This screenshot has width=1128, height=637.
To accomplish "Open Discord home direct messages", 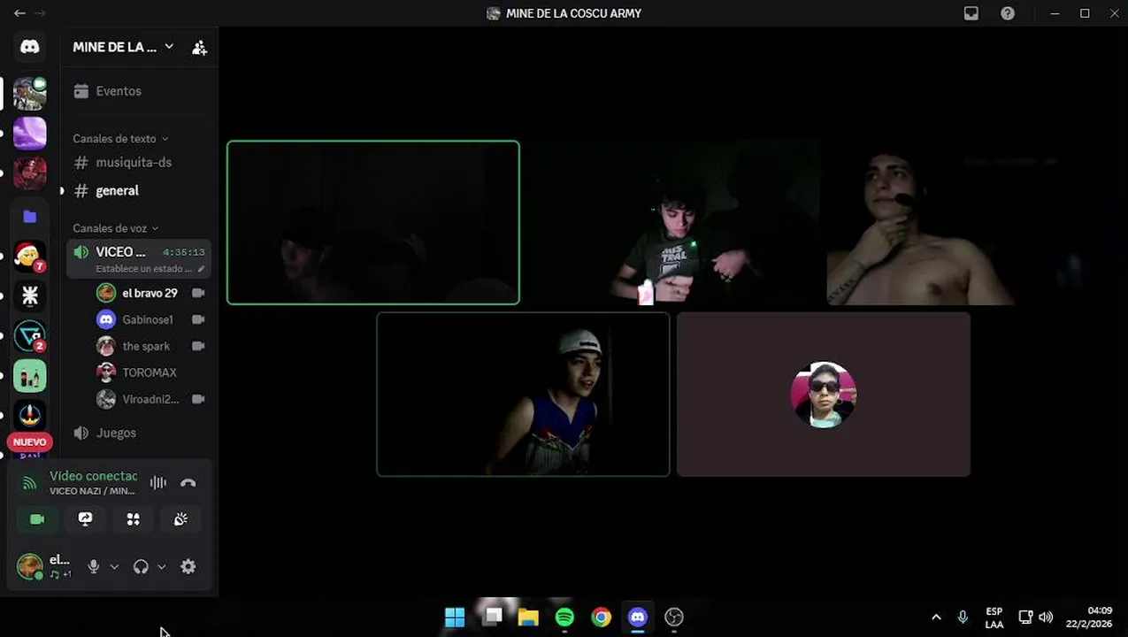I will click(x=30, y=47).
